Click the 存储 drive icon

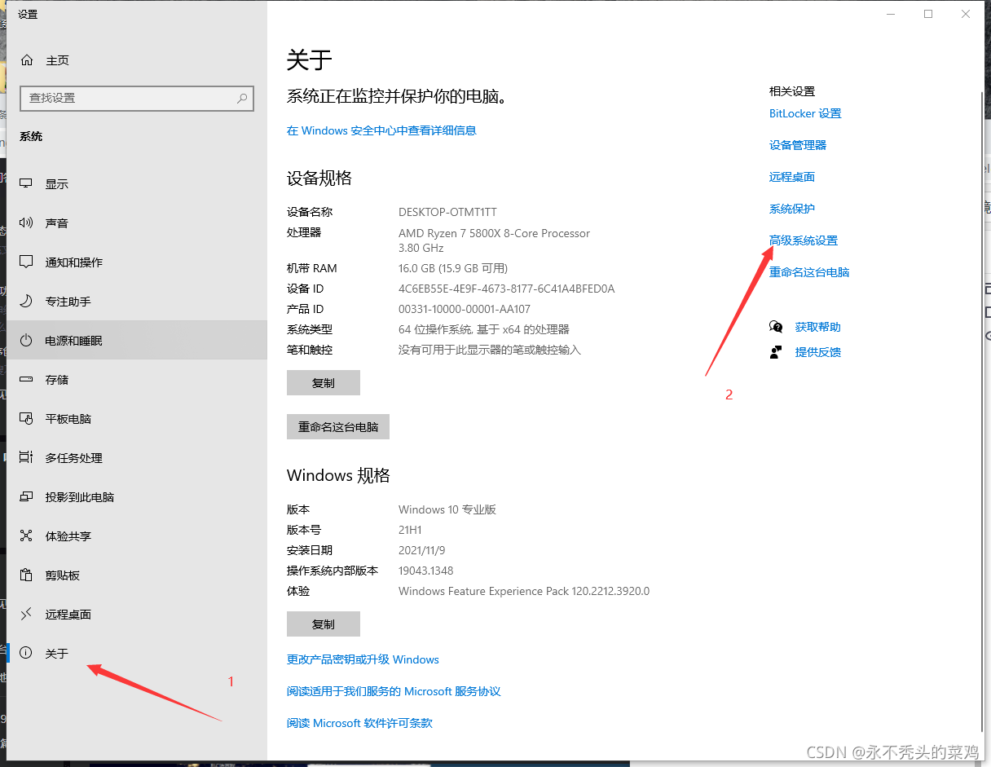click(x=27, y=380)
